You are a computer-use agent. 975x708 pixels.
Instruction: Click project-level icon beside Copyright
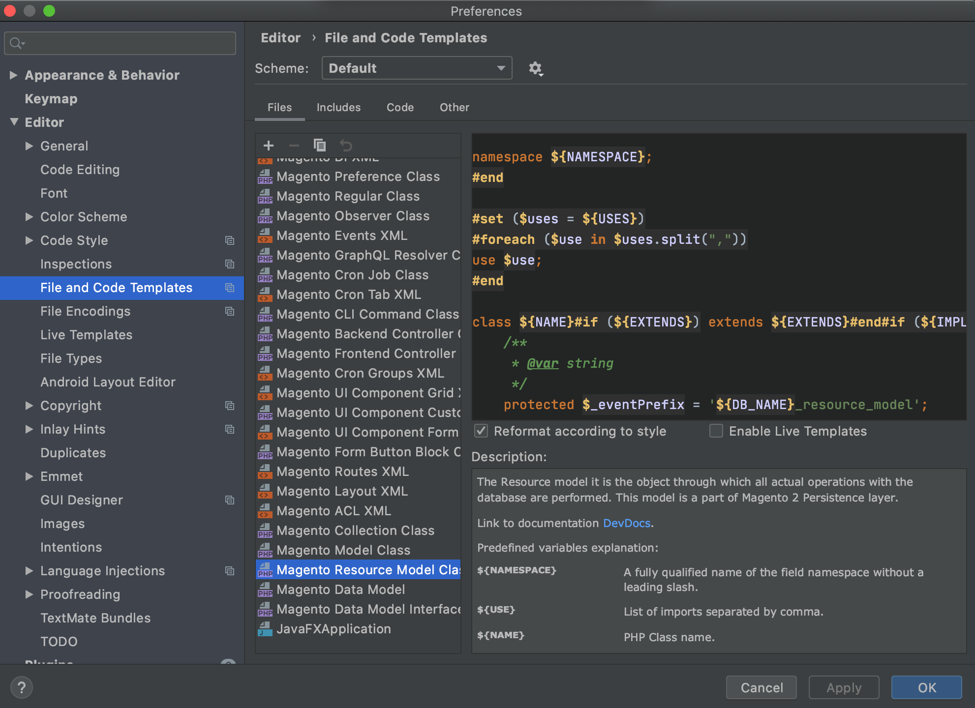pos(230,406)
